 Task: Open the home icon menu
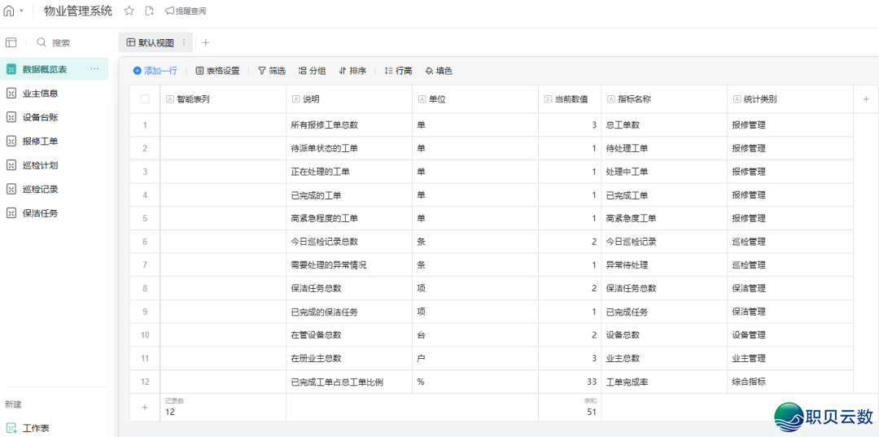9,11
